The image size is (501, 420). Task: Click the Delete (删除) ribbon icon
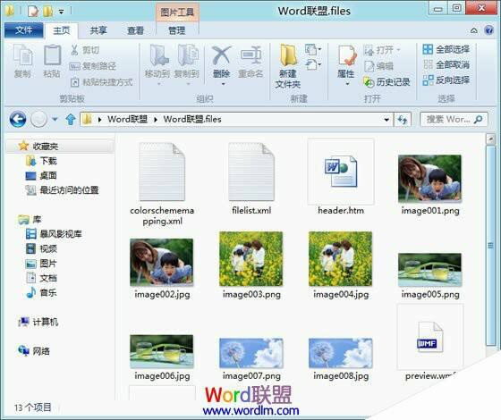221,63
